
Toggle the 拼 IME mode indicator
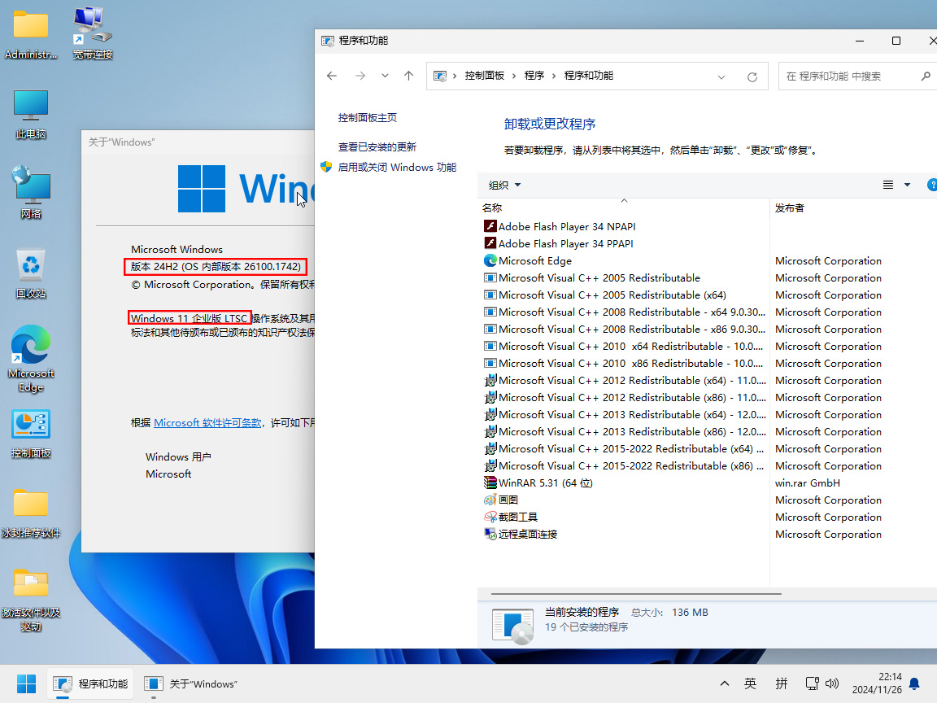click(781, 683)
